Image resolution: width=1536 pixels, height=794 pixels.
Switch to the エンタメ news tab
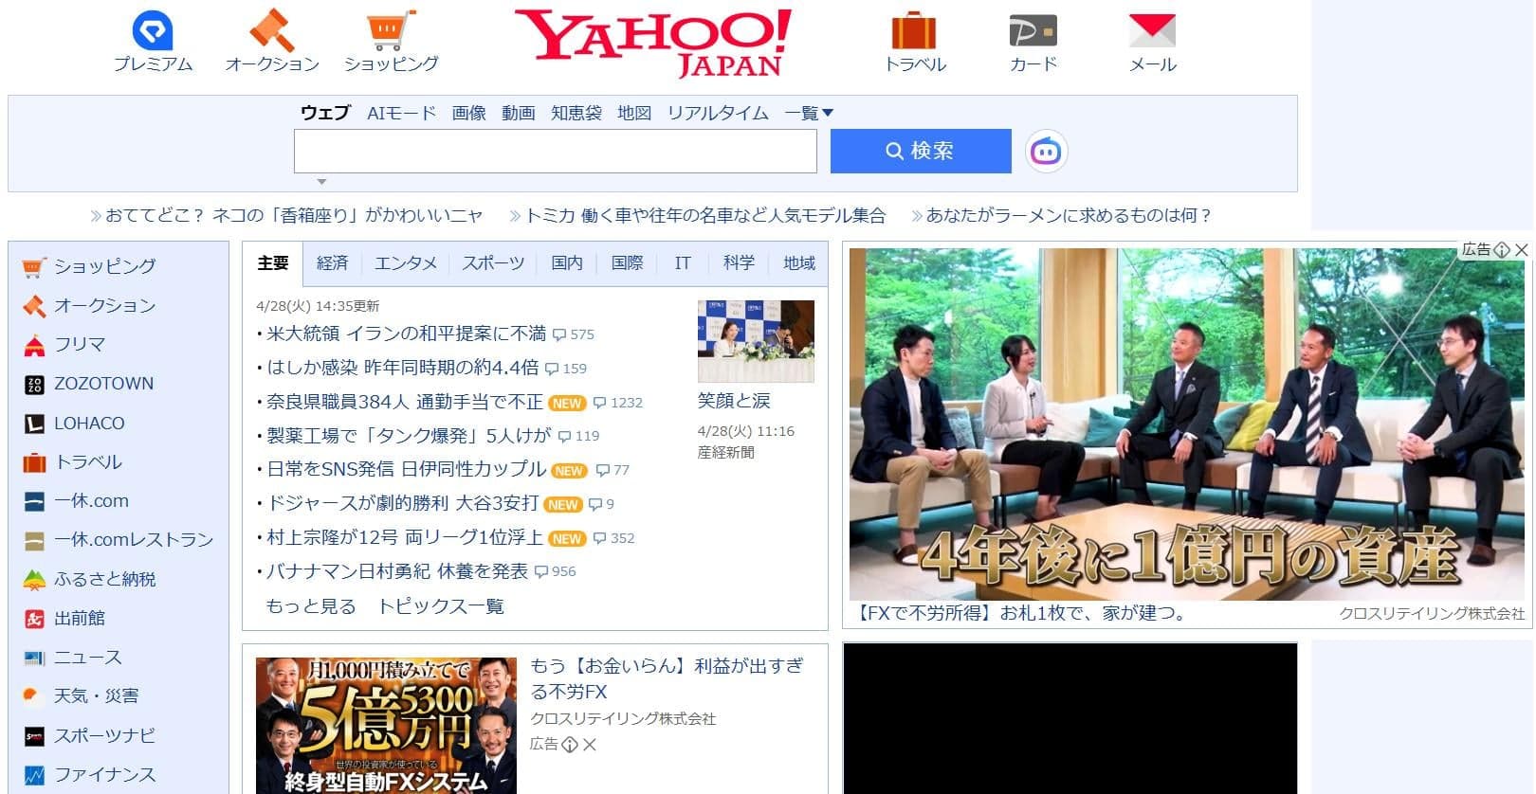406,263
